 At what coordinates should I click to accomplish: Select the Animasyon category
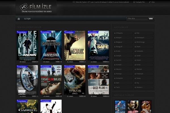pyautogui.click(x=144, y=38)
